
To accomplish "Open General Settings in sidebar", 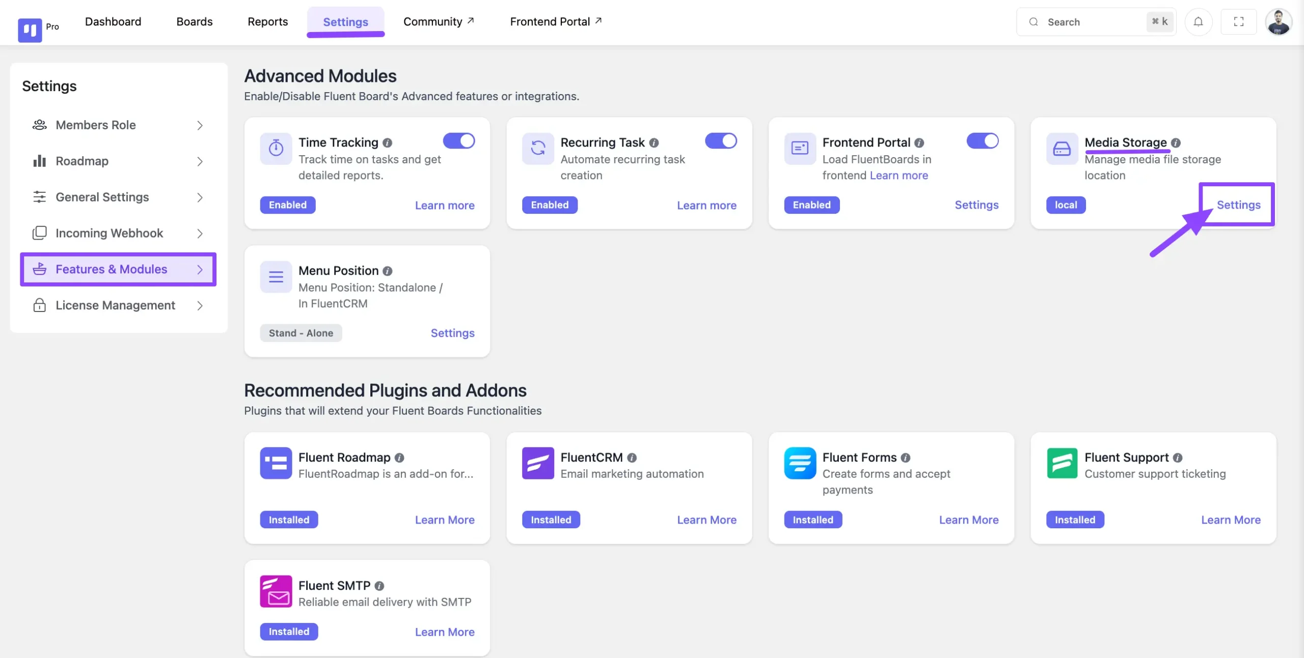I will (118, 197).
